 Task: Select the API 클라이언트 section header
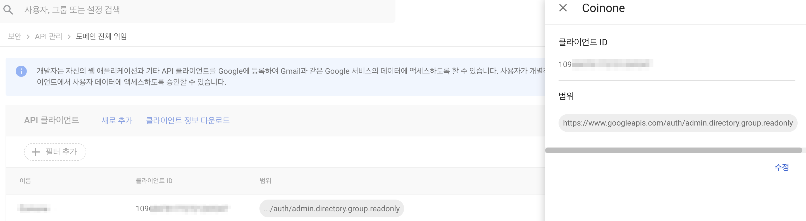tap(52, 120)
